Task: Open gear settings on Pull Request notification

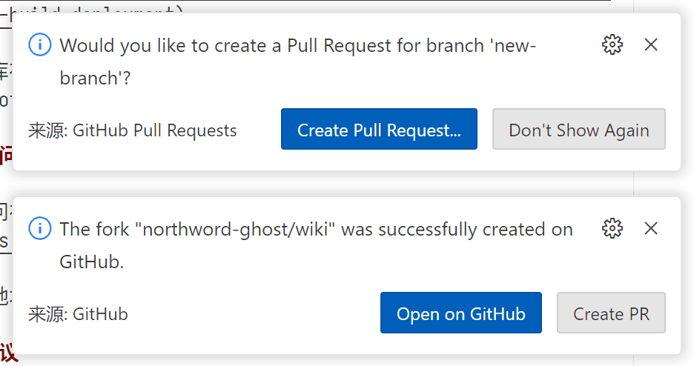Action: tap(612, 45)
